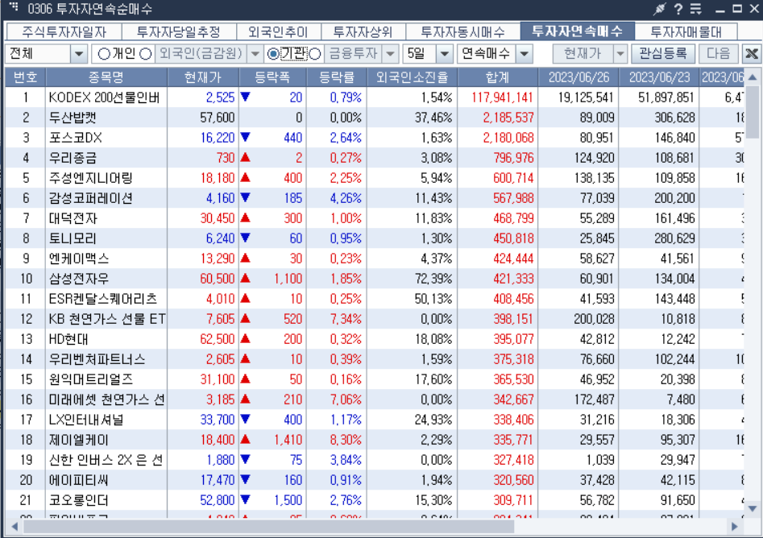763x538 pixels.
Task: Click the 등락률 value 8.30%
Action: (x=346, y=440)
